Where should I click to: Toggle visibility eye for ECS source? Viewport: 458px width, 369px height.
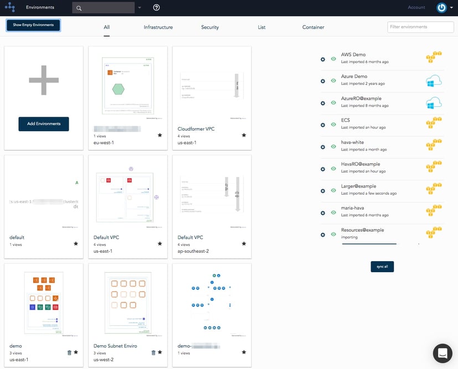coord(333,125)
